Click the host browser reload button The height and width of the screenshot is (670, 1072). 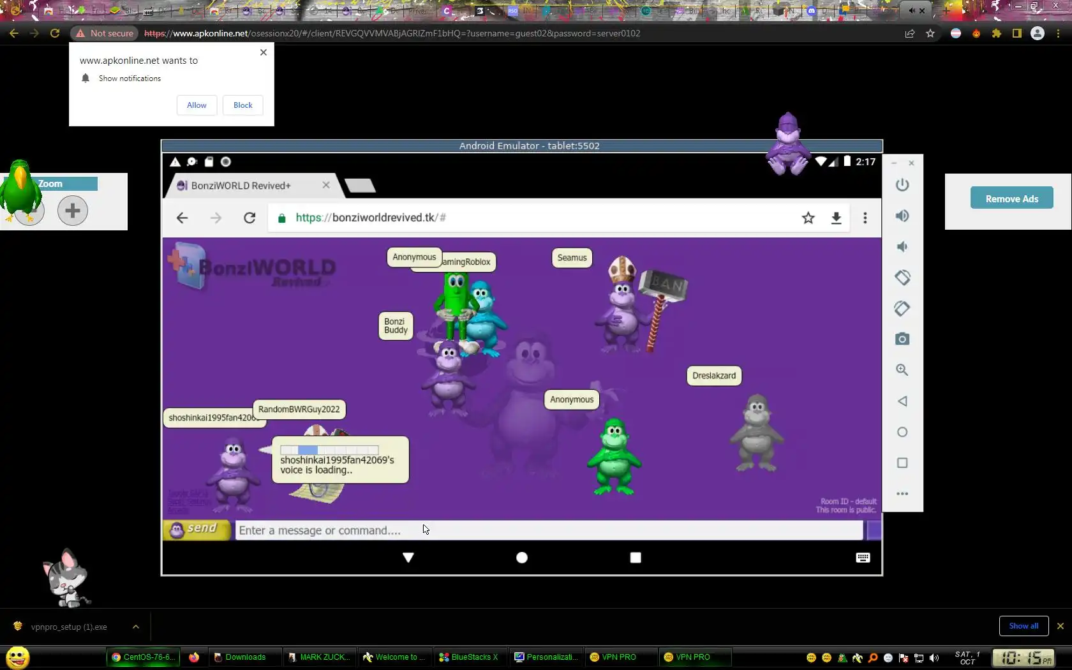click(x=55, y=33)
